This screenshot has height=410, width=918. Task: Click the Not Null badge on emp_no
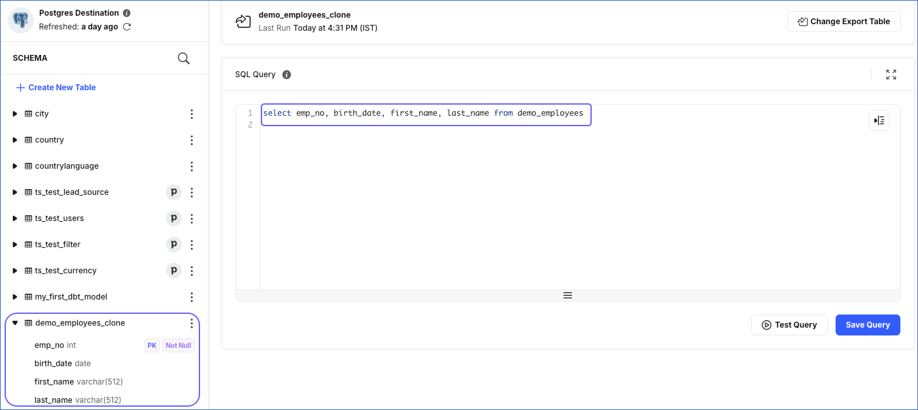tap(178, 345)
